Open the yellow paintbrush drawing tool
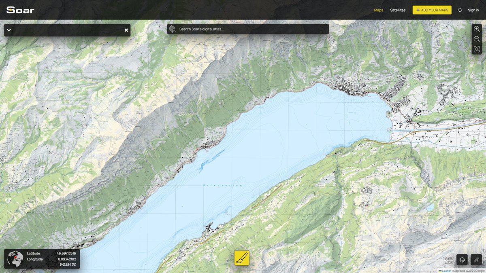Screen dimensions: 486x273 (x=242, y=258)
